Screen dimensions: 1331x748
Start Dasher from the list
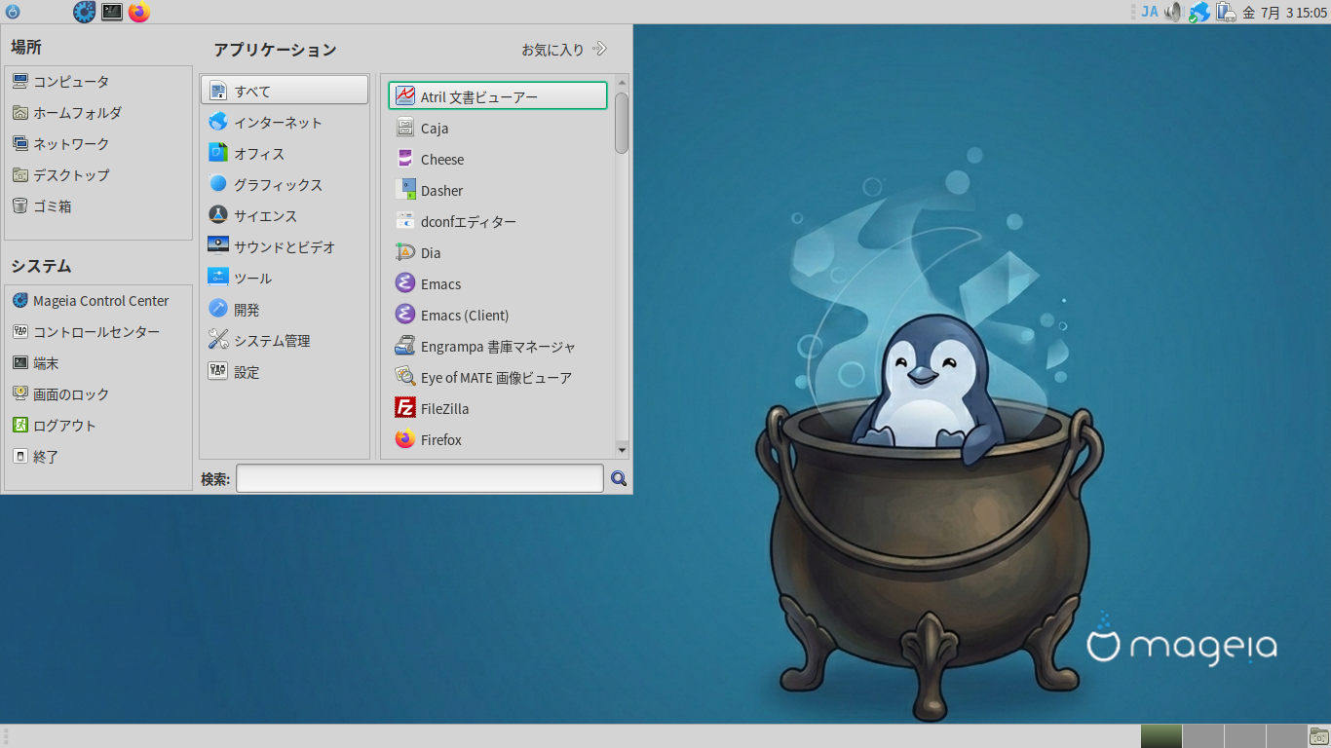click(x=497, y=190)
